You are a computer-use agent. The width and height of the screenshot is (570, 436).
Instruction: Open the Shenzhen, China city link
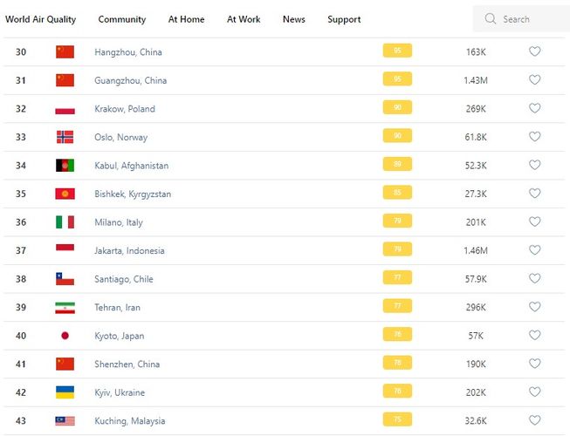(x=127, y=364)
